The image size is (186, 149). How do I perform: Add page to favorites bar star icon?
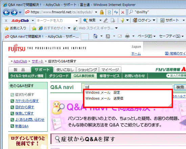[x=34, y=28]
